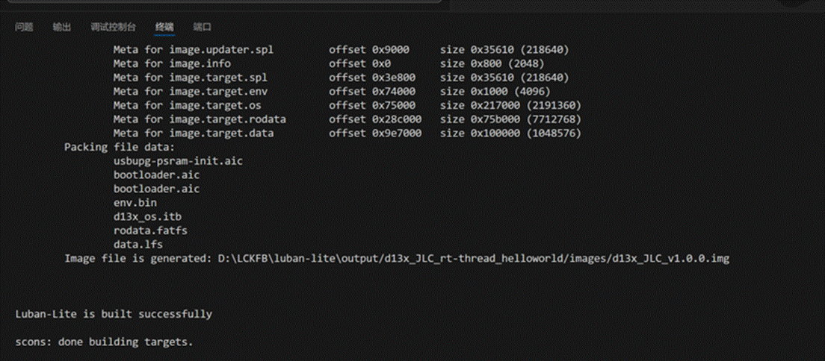Click the image.target.os meta line

188,105
